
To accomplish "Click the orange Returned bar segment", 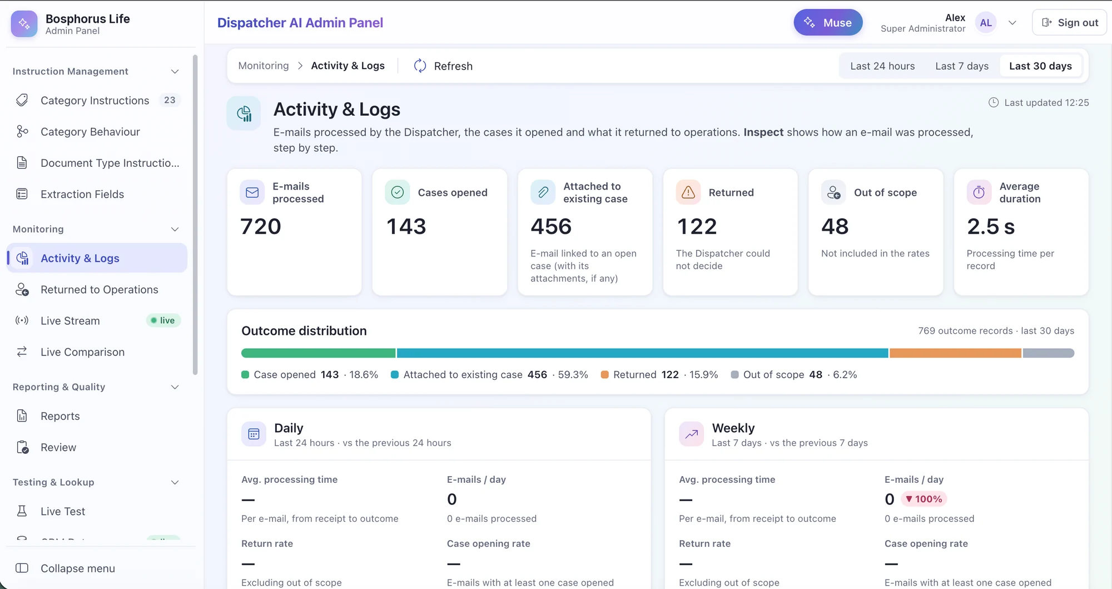I will coord(955,353).
